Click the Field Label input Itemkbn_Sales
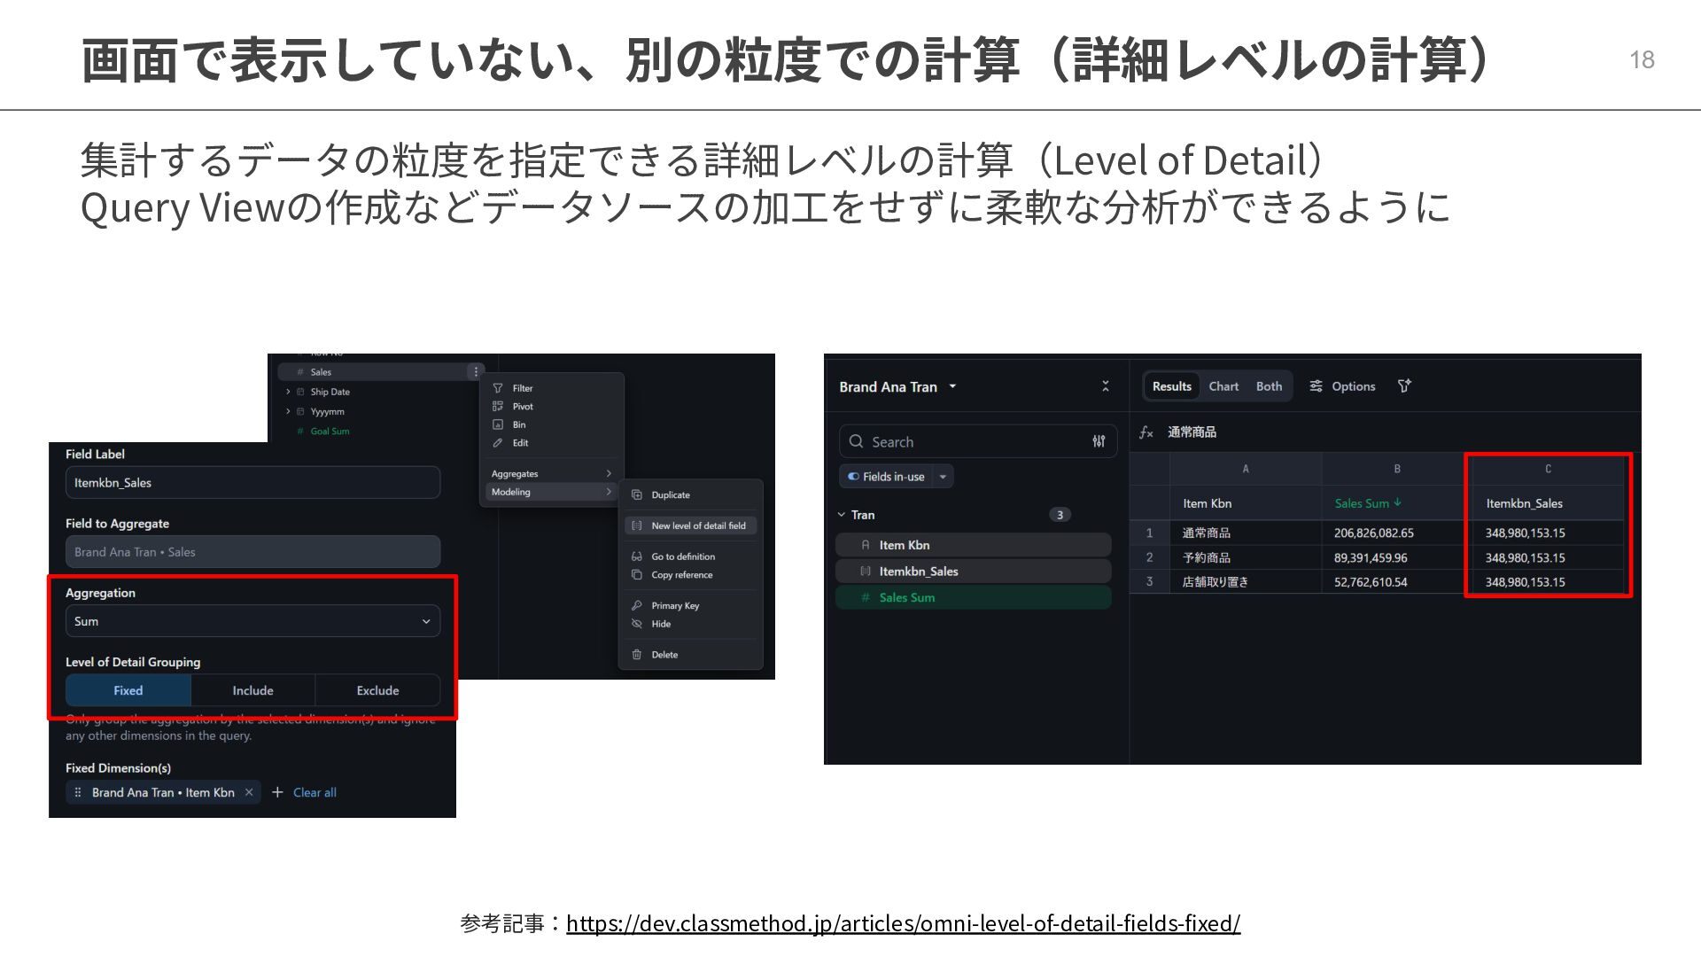Screen dimensions: 1701x957 (x=252, y=483)
